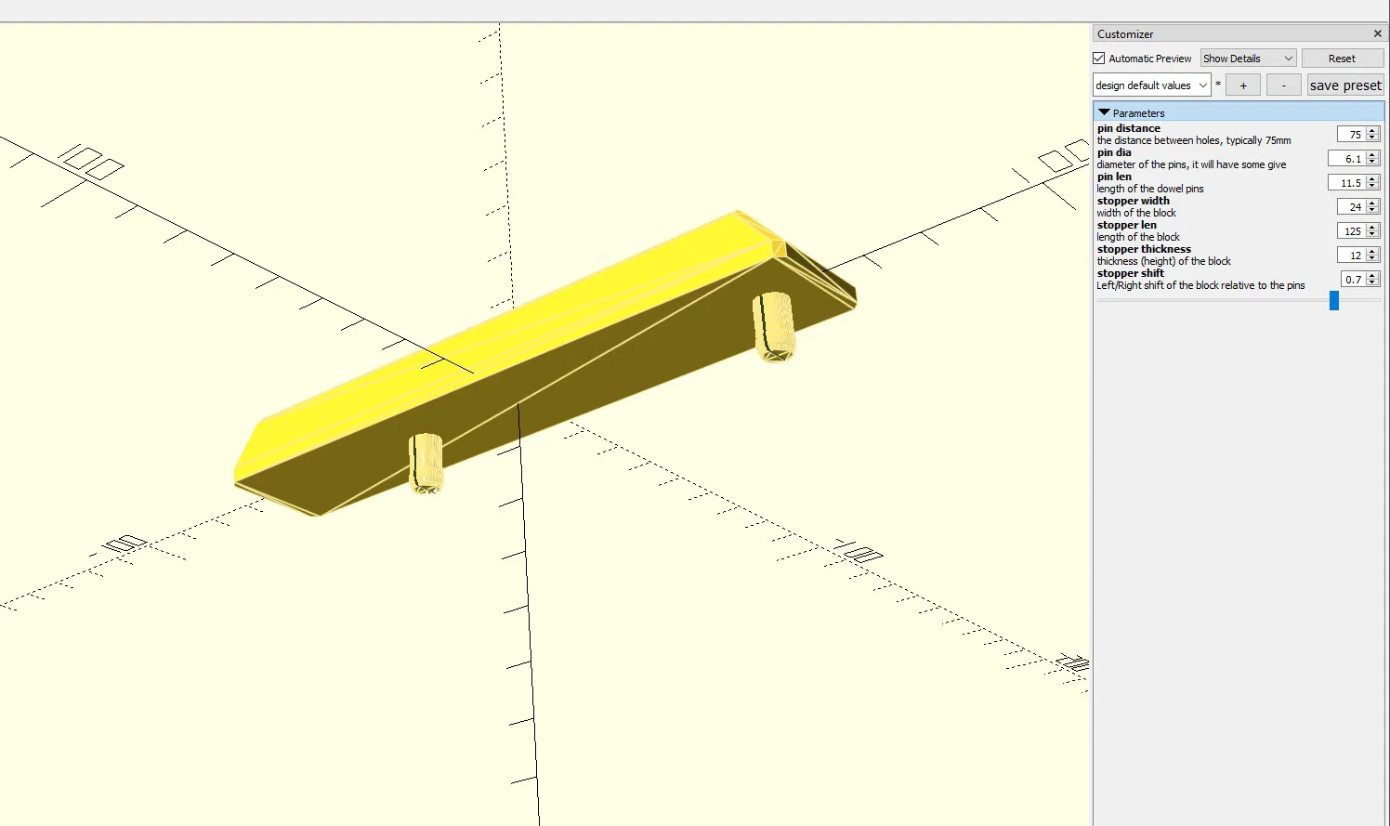Open the design default values preset dropdown
The image size is (1390, 826).
1151,85
